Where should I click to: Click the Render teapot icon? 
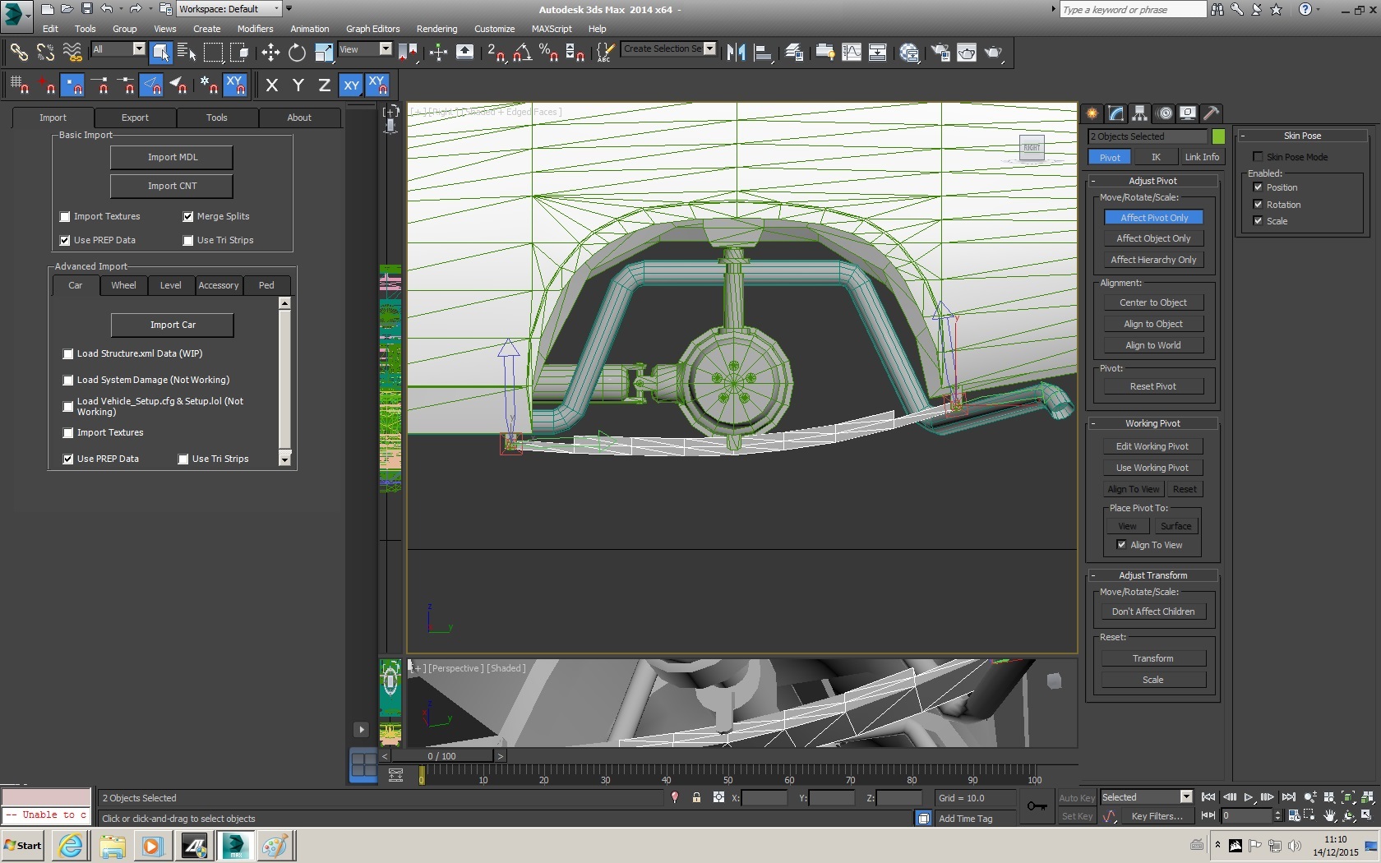[x=993, y=53]
